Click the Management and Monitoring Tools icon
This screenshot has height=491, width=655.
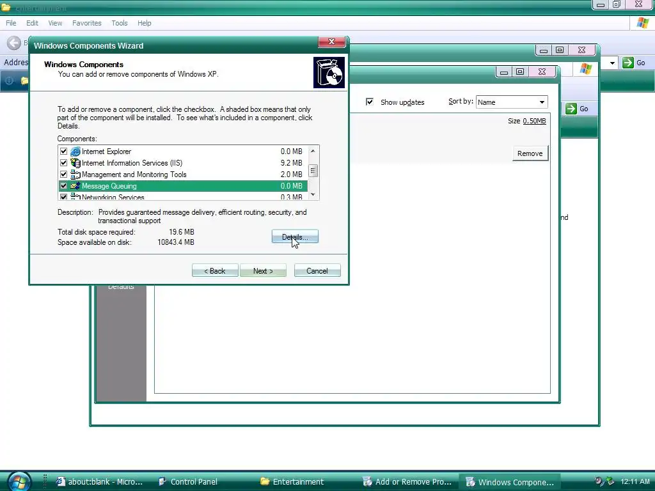tap(75, 175)
